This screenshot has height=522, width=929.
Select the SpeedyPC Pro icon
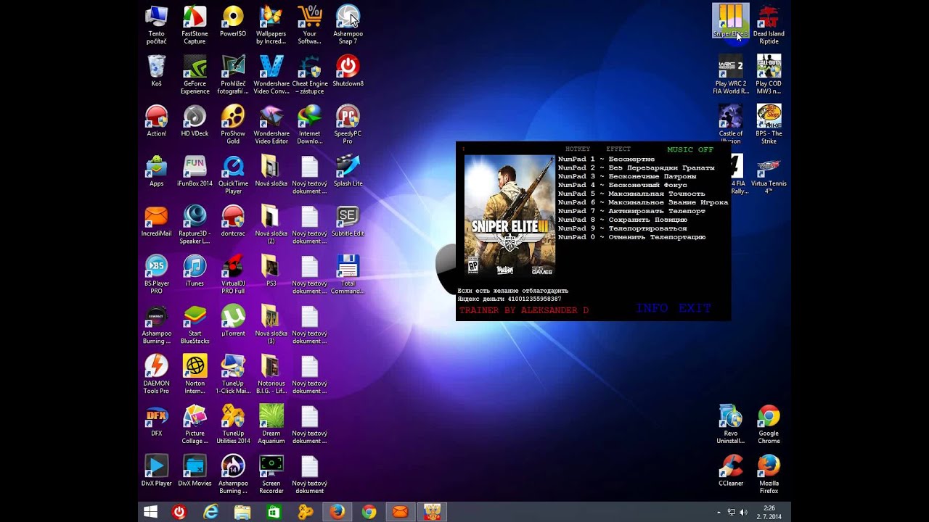[348, 124]
